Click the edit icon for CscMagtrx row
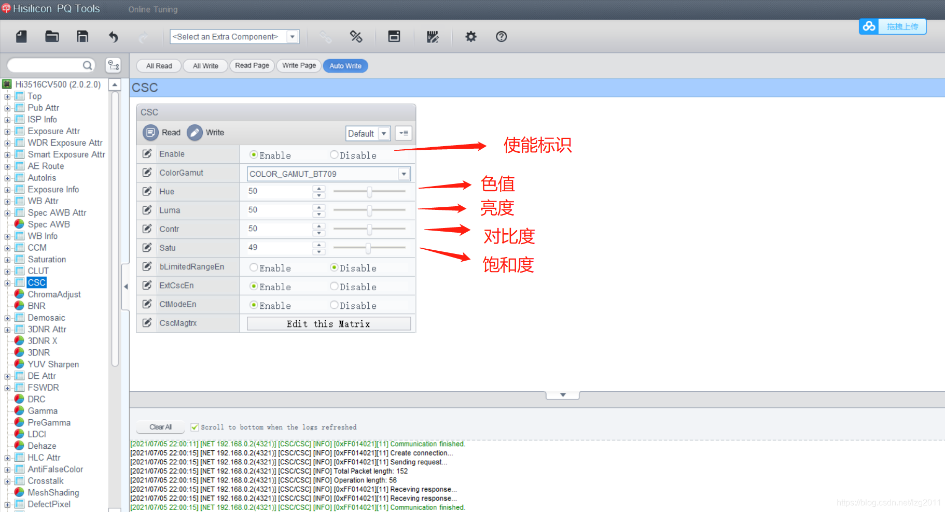The height and width of the screenshot is (512, 945). 147,323
